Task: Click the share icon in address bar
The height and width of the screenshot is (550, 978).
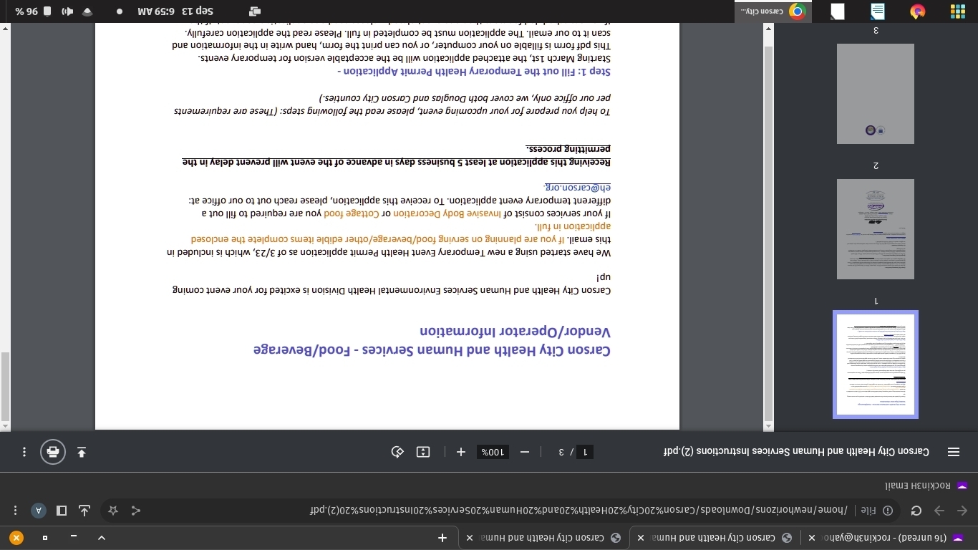Action: coord(85,511)
